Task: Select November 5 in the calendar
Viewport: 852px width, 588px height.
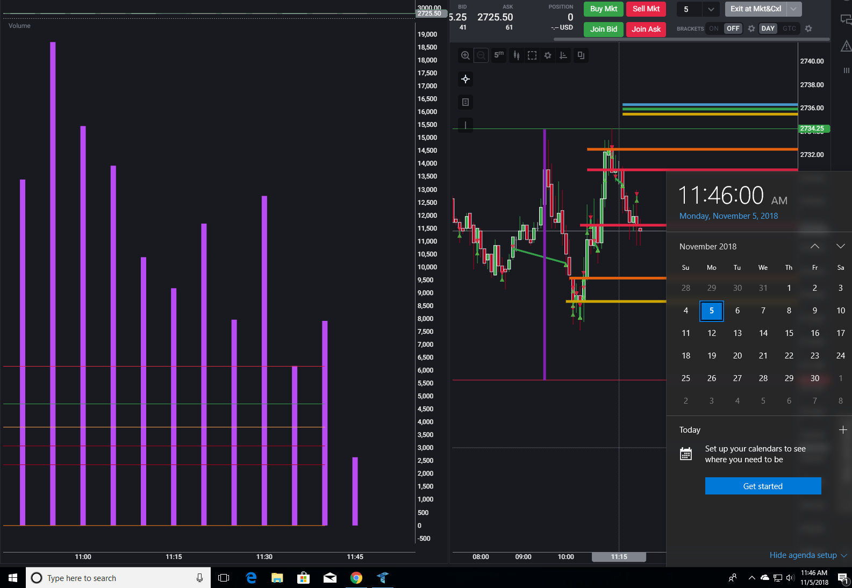Action: click(712, 311)
